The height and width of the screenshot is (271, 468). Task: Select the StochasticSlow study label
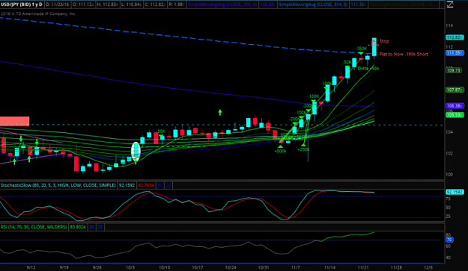58,185
